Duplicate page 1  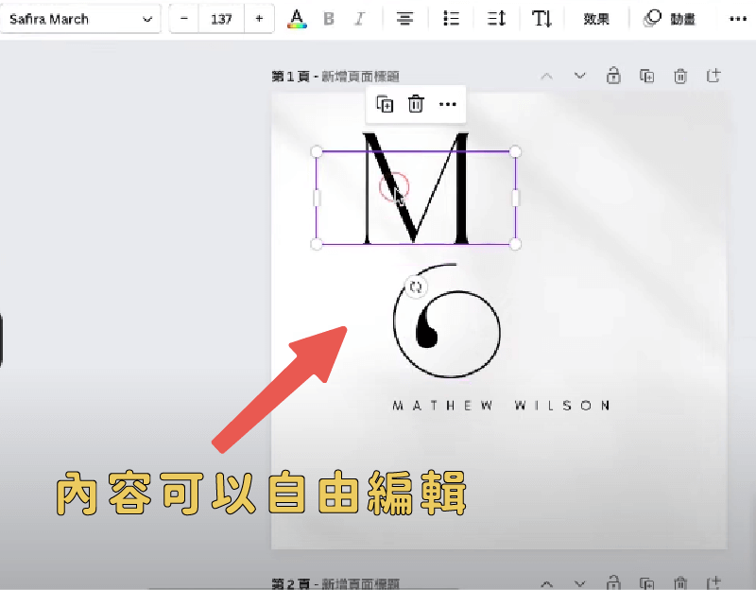pyautogui.click(x=646, y=76)
